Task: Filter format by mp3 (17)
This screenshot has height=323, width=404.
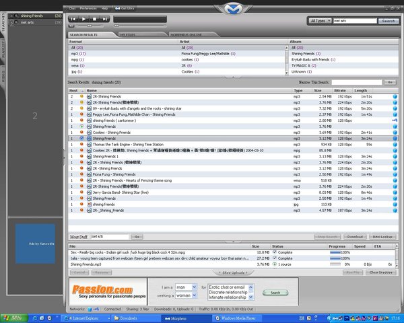Action: pyautogui.click(x=79, y=54)
